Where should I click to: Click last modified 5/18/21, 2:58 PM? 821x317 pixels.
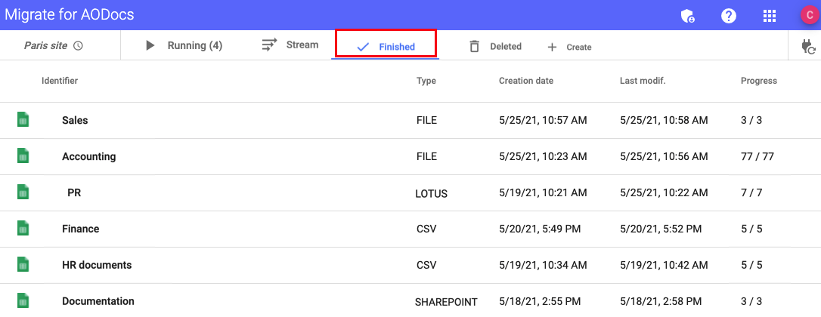(x=661, y=301)
